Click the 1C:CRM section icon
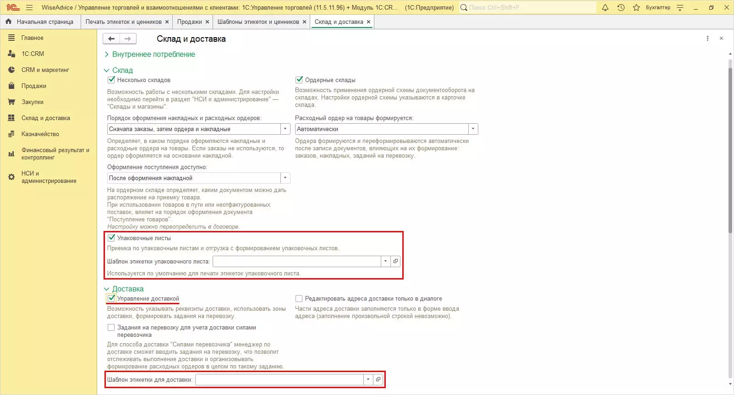Viewport: 734px width, 395px height. point(11,54)
